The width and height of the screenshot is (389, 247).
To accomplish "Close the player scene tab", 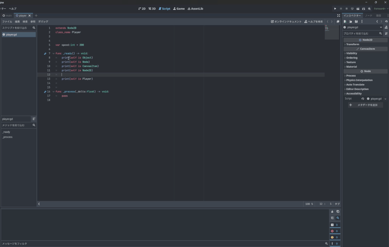I will point(30,16).
